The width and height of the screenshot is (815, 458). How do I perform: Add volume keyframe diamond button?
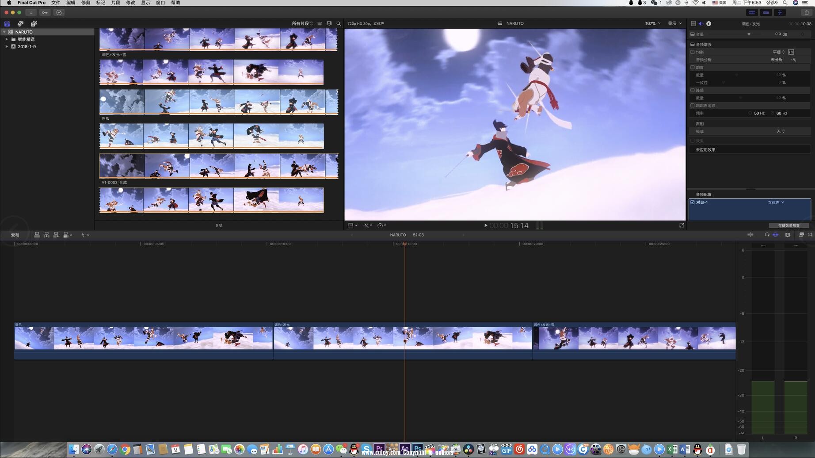pos(803,34)
